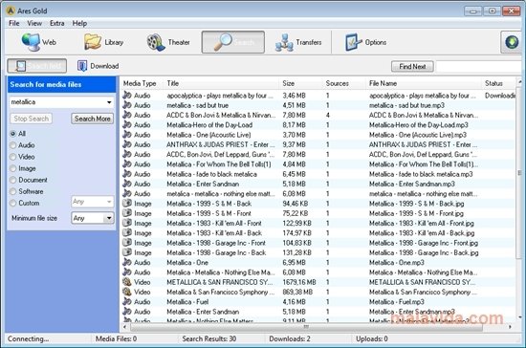Open the Web browser section

[38, 42]
